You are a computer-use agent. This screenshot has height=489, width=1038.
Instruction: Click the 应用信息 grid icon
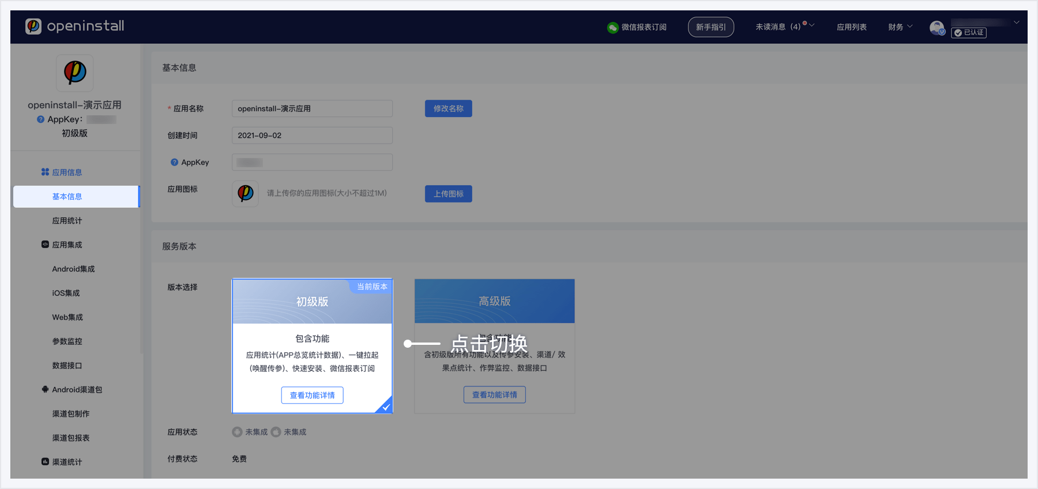tap(45, 172)
